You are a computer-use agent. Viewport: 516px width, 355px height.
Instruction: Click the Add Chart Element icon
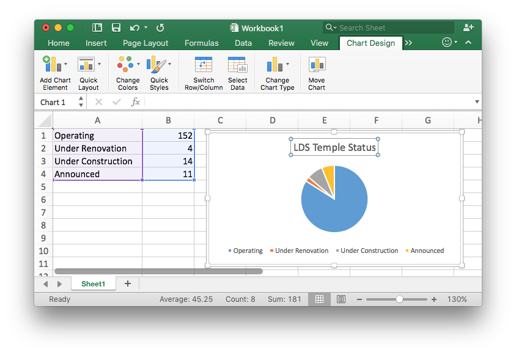[52, 64]
